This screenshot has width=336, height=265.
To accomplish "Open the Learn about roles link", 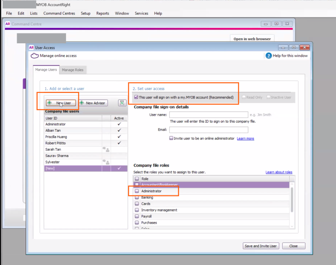I will click(279, 172).
